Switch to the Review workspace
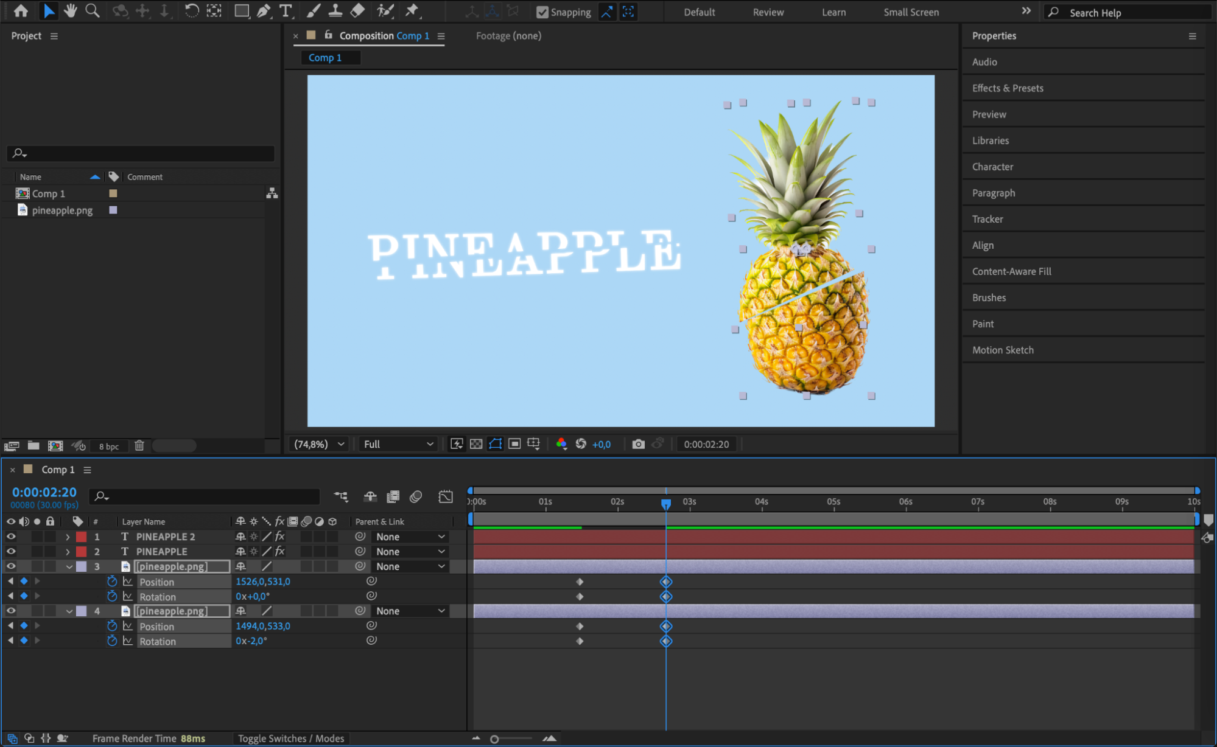Screen dimensions: 1217x747 pyautogui.click(x=768, y=12)
